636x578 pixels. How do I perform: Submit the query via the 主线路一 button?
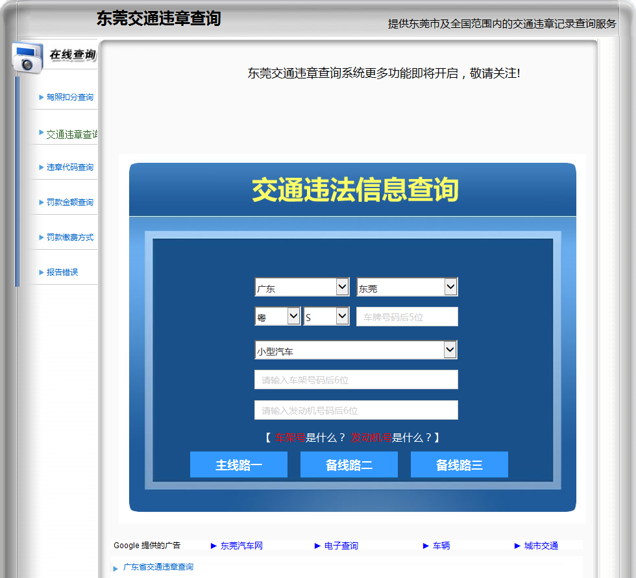pos(239,464)
